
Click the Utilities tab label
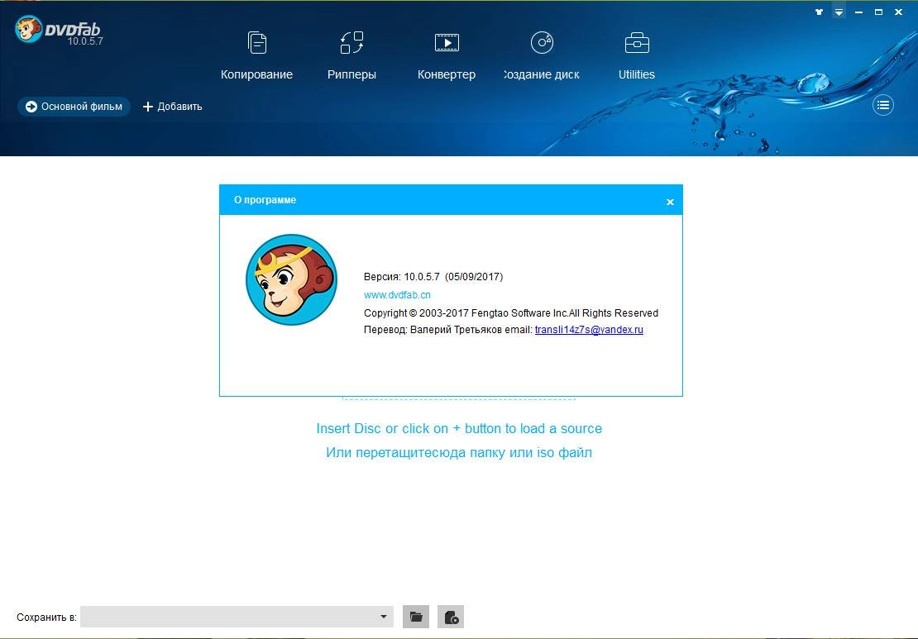(x=637, y=74)
